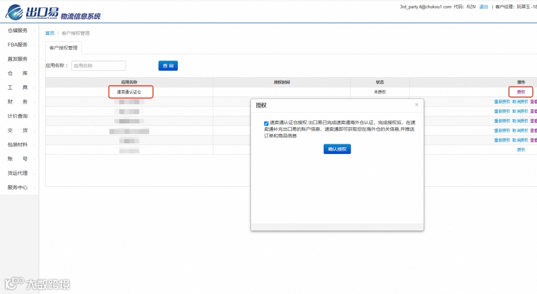Click the 客户经理 text in the header
The image size is (537, 294).
click(505, 7)
